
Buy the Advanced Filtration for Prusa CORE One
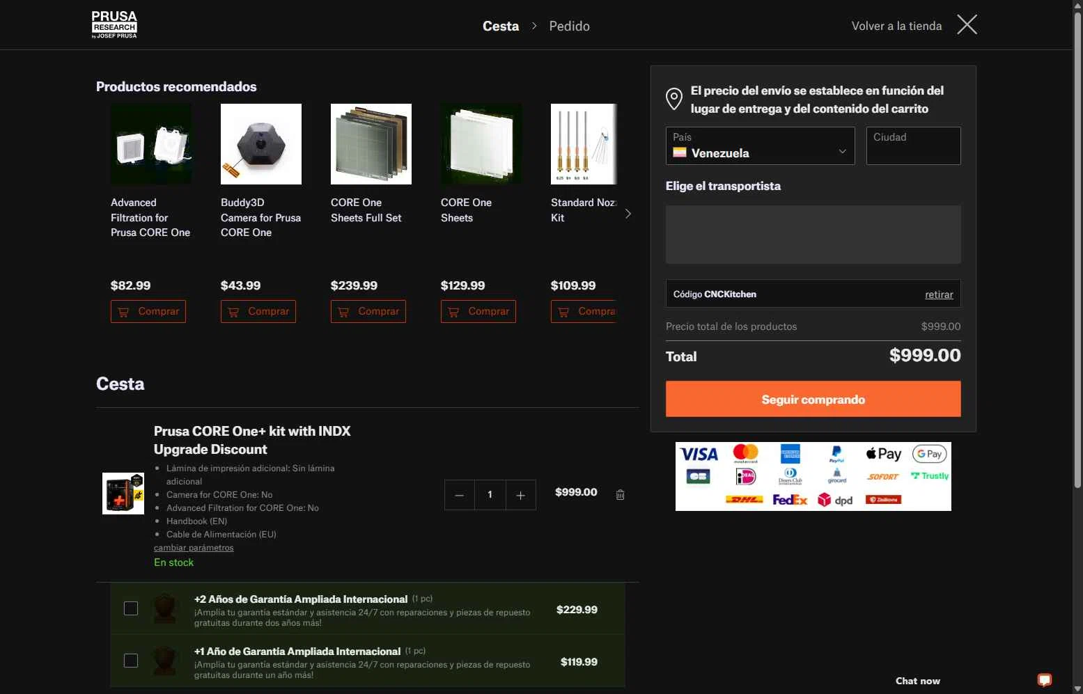(148, 311)
